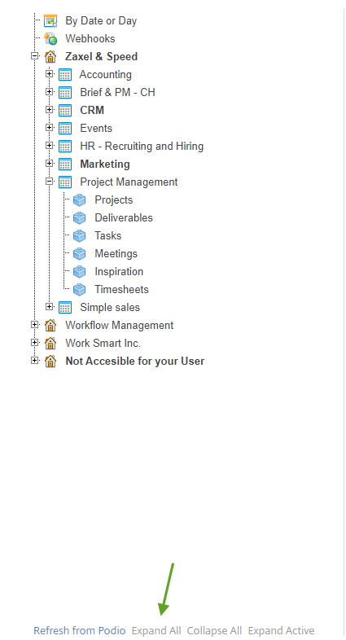
Task: Click the Projects cube icon
Action: (80, 200)
